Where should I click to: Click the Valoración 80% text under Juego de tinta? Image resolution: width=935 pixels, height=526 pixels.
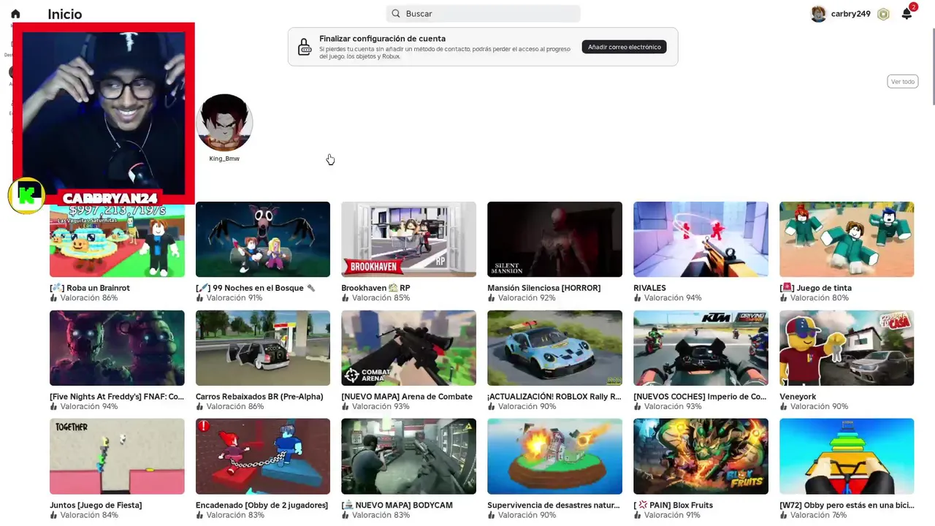click(x=820, y=298)
